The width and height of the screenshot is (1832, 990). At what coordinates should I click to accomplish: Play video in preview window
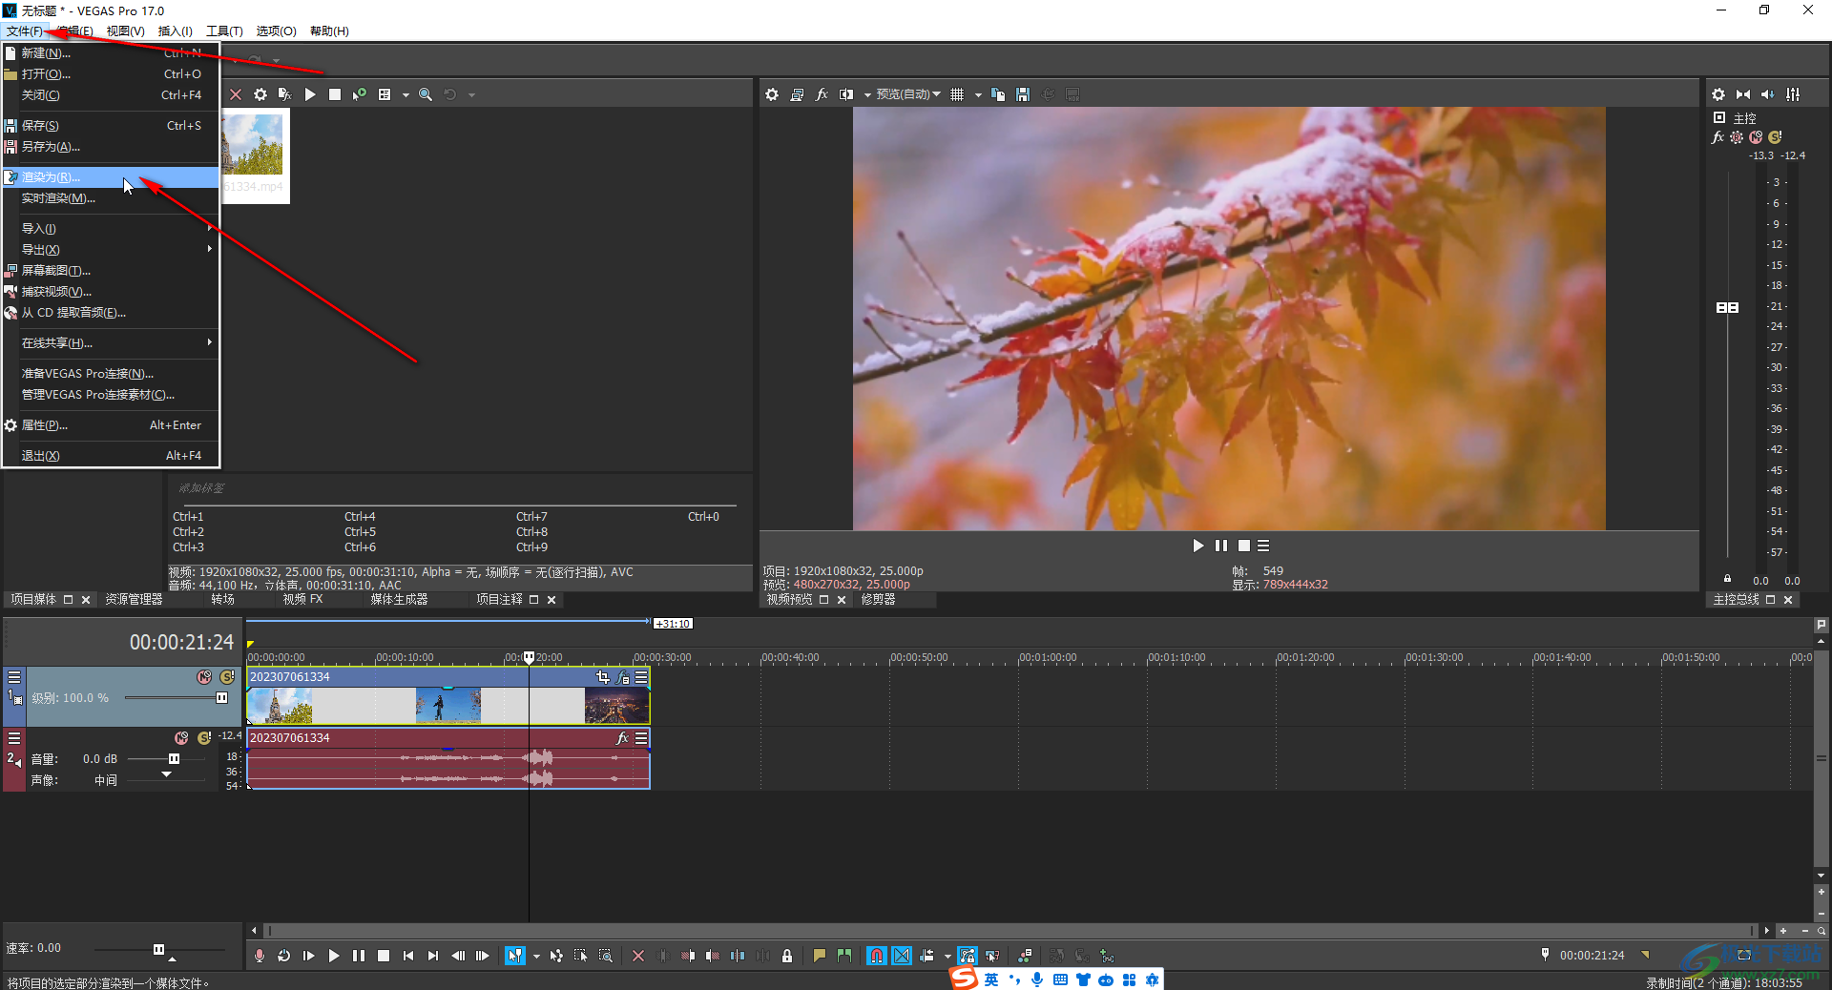click(1198, 546)
